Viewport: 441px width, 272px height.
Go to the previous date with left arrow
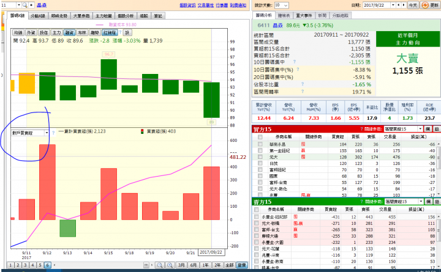click(x=399, y=5)
